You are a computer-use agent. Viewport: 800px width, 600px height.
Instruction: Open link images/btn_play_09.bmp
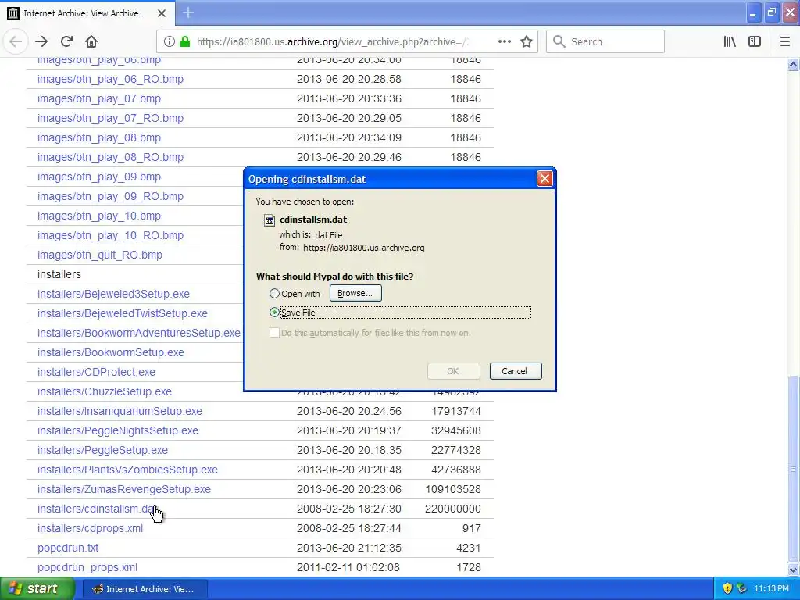pyautogui.click(x=99, y=177)
